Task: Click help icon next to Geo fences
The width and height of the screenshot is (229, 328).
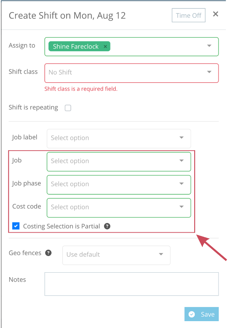Action: coord(48,253)
